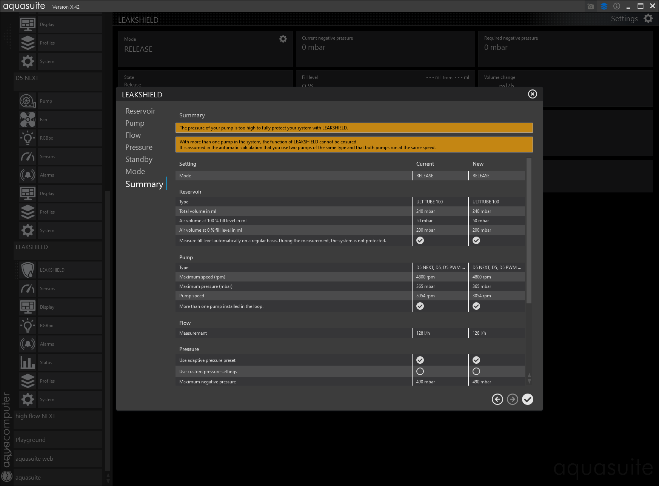
Task: Open Alarms bell under D5 NEXT
Action: [28, 175]
